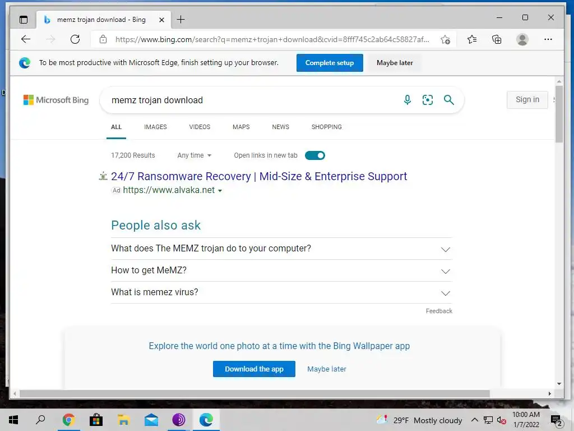Click the Feedback link

439,311
